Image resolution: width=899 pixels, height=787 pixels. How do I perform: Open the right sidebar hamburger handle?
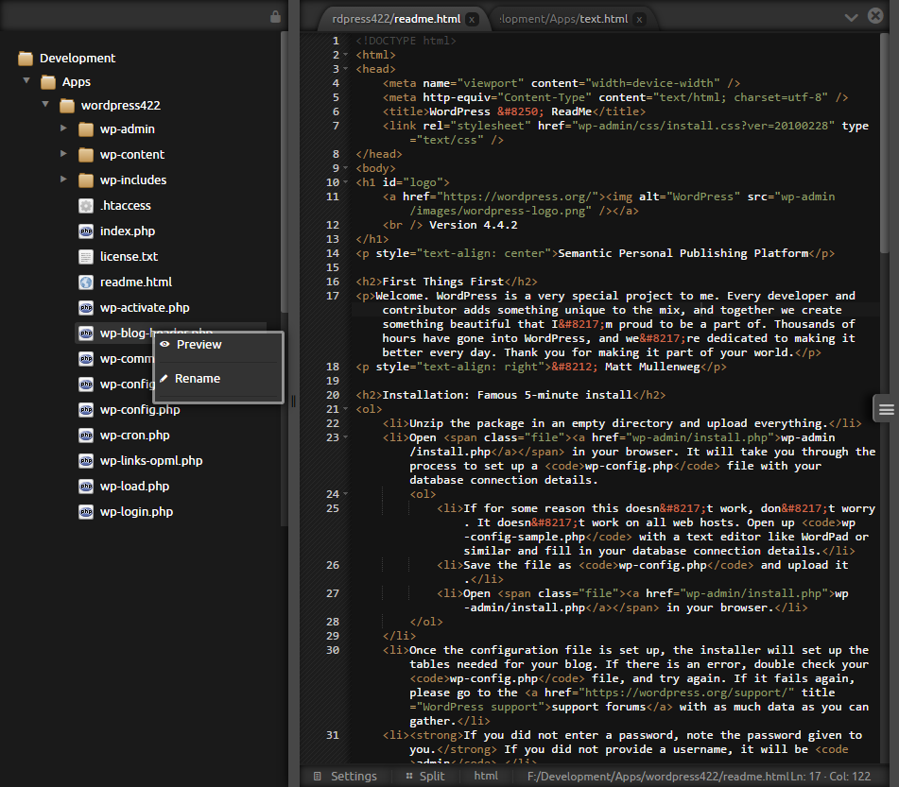(886, 408)
